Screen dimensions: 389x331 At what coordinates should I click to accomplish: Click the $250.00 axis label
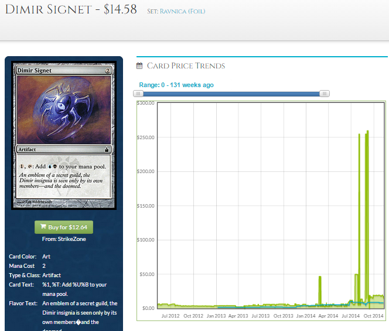[x=146, y=137]
